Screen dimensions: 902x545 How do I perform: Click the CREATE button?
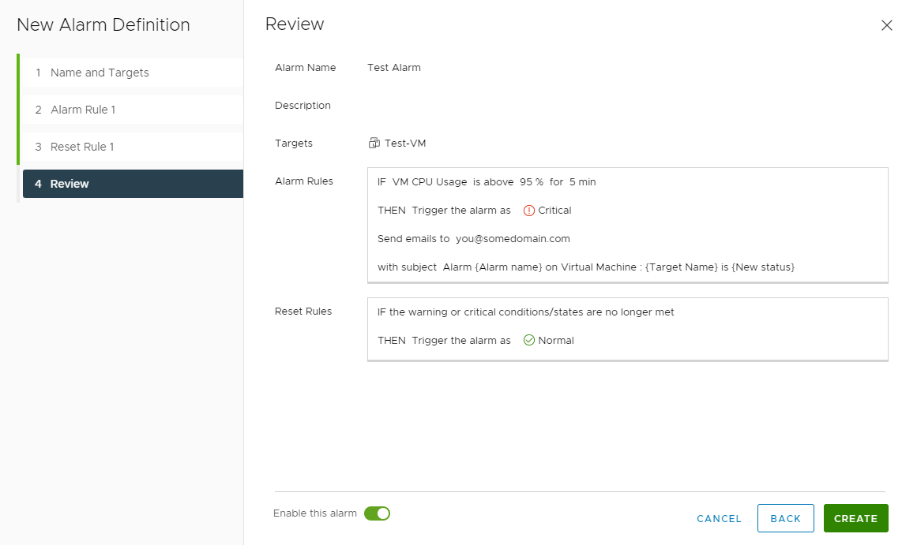tap(855, 519)
